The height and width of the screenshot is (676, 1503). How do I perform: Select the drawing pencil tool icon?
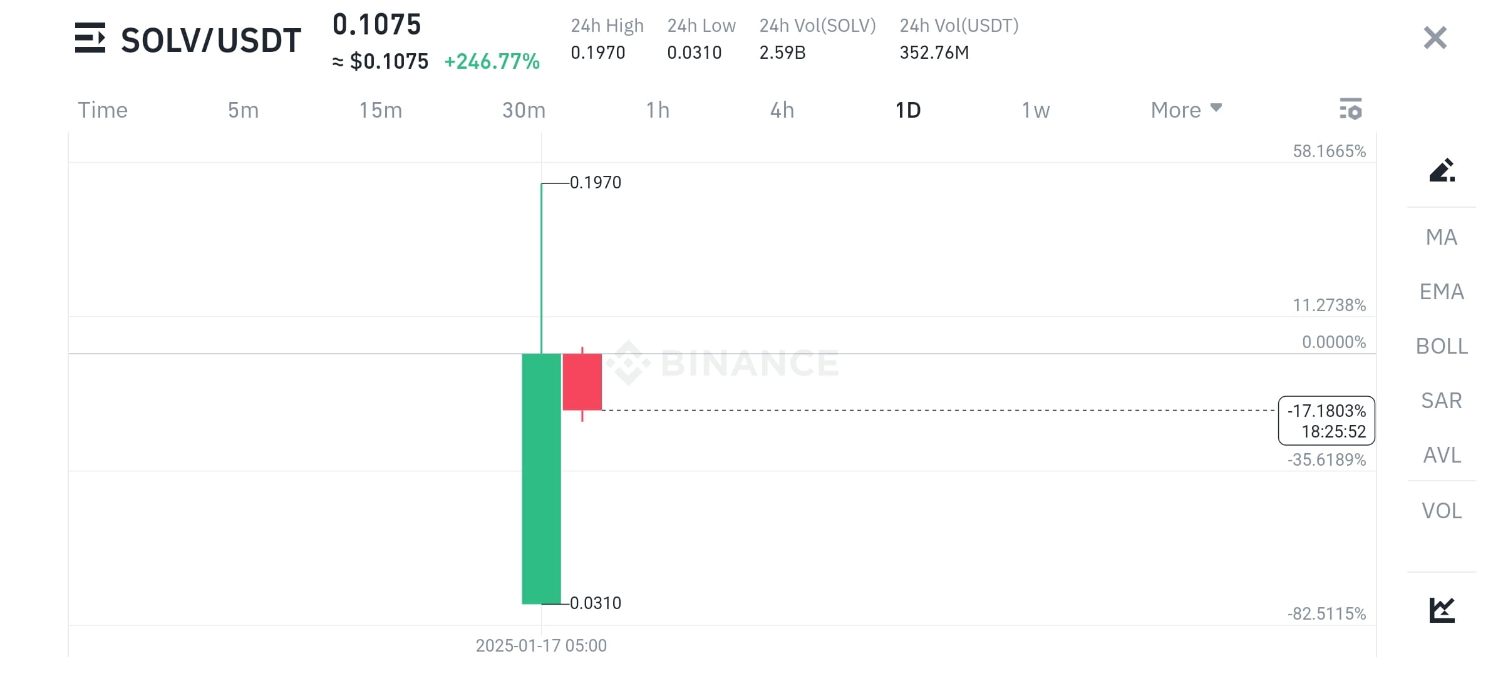tap(1442, 170)
